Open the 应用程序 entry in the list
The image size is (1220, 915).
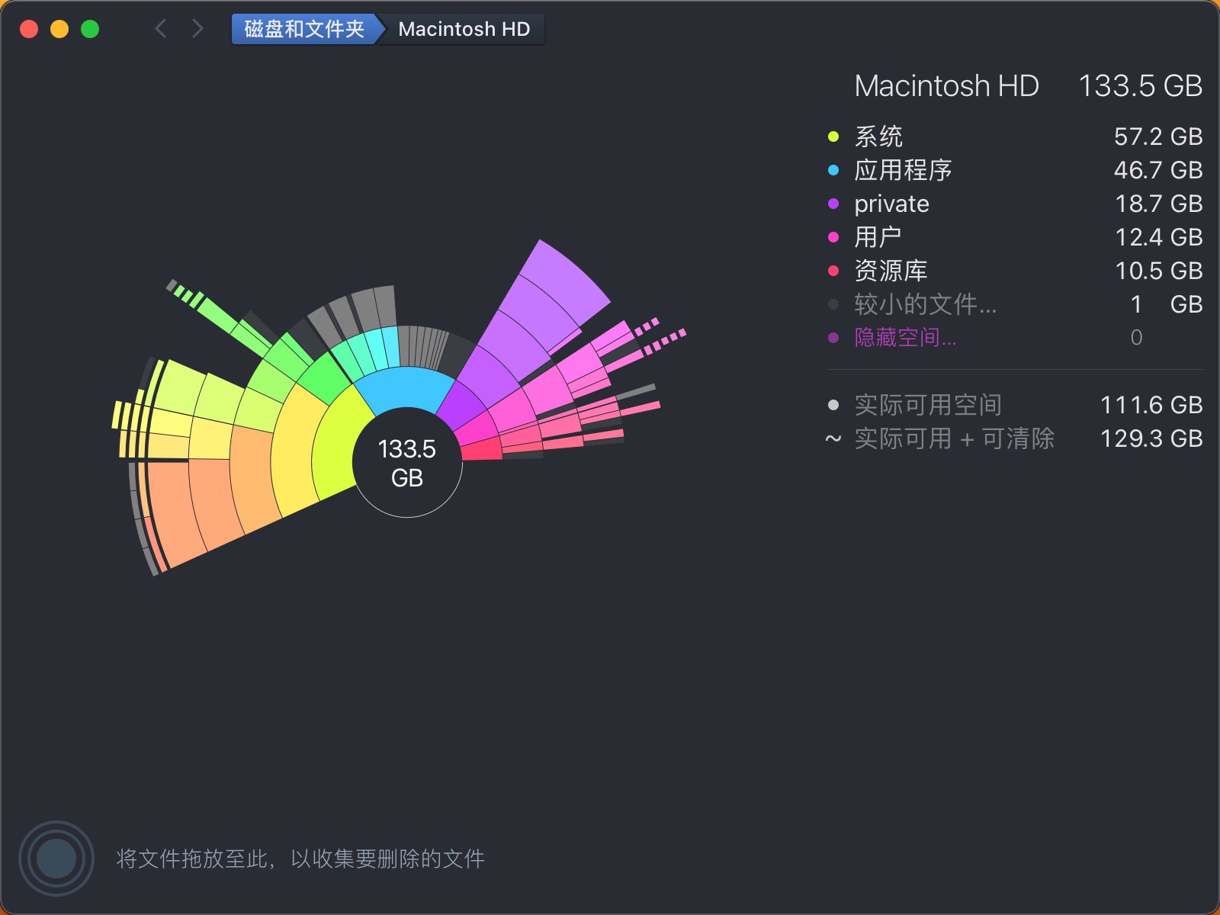903,170
